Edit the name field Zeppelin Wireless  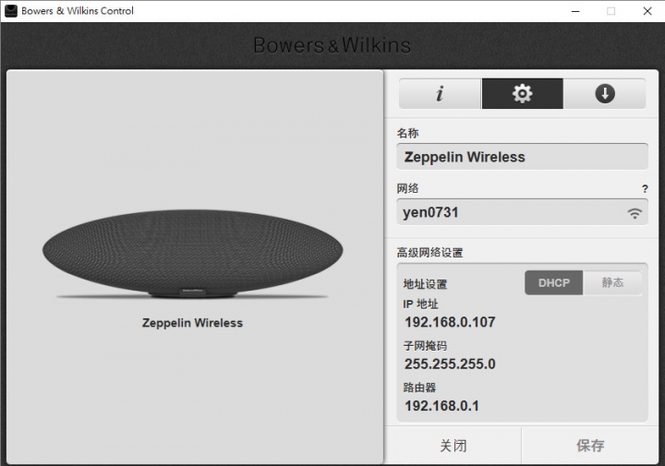pos(522,157)
